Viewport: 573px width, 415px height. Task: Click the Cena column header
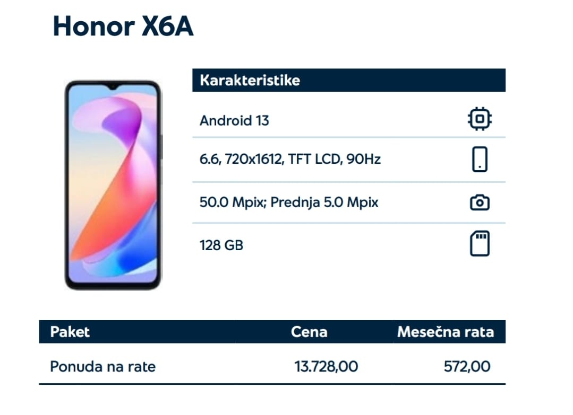309,332
